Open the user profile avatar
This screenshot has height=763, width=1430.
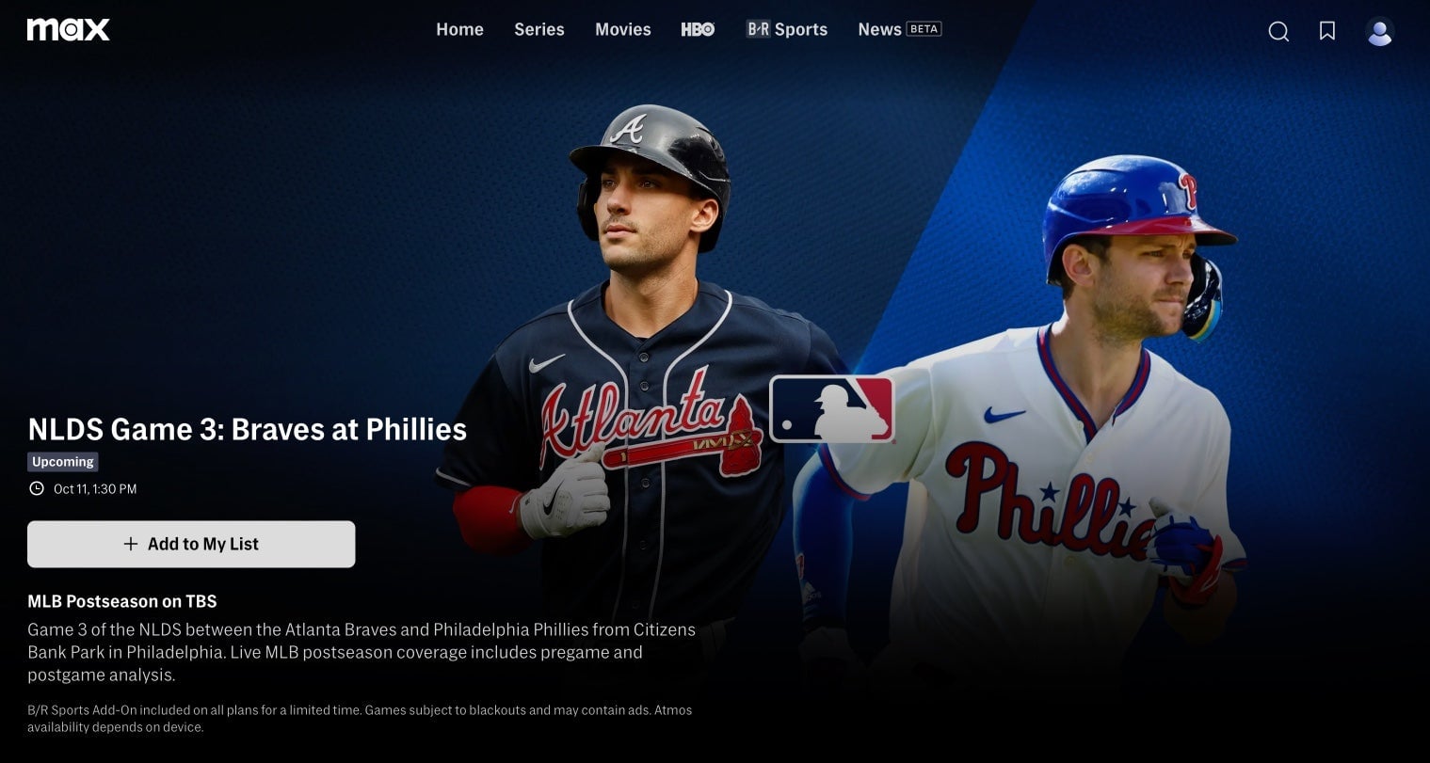click(x=1379, y=31)
